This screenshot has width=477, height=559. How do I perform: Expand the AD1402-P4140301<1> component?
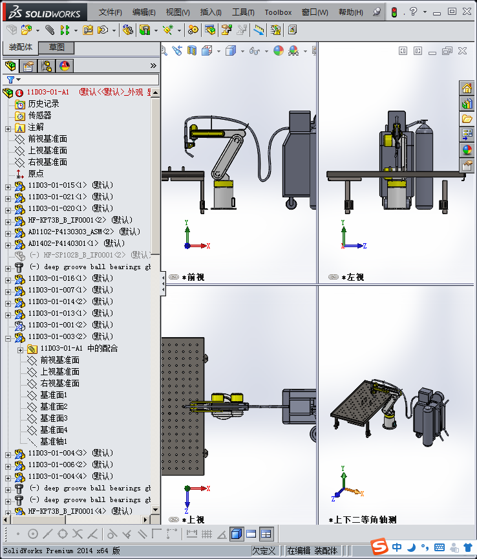8,245
